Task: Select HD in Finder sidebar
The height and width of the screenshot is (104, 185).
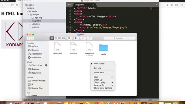Action: point(31,84)
